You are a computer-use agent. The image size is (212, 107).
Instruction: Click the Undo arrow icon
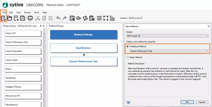58,18
